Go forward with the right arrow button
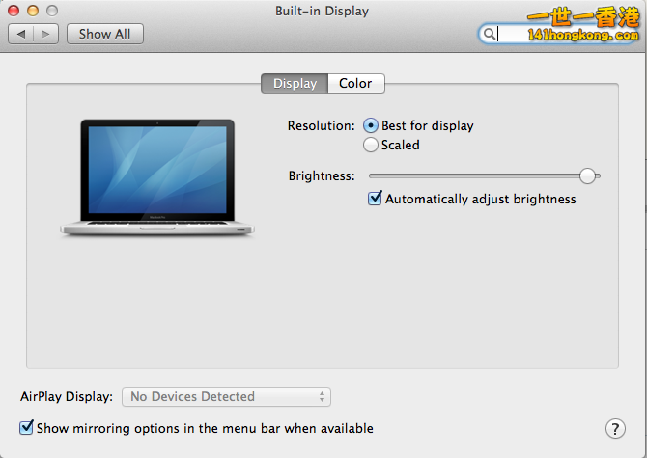The width and height of the screenshot is (647, 458). pyautogui.click(x=45, y=34)
